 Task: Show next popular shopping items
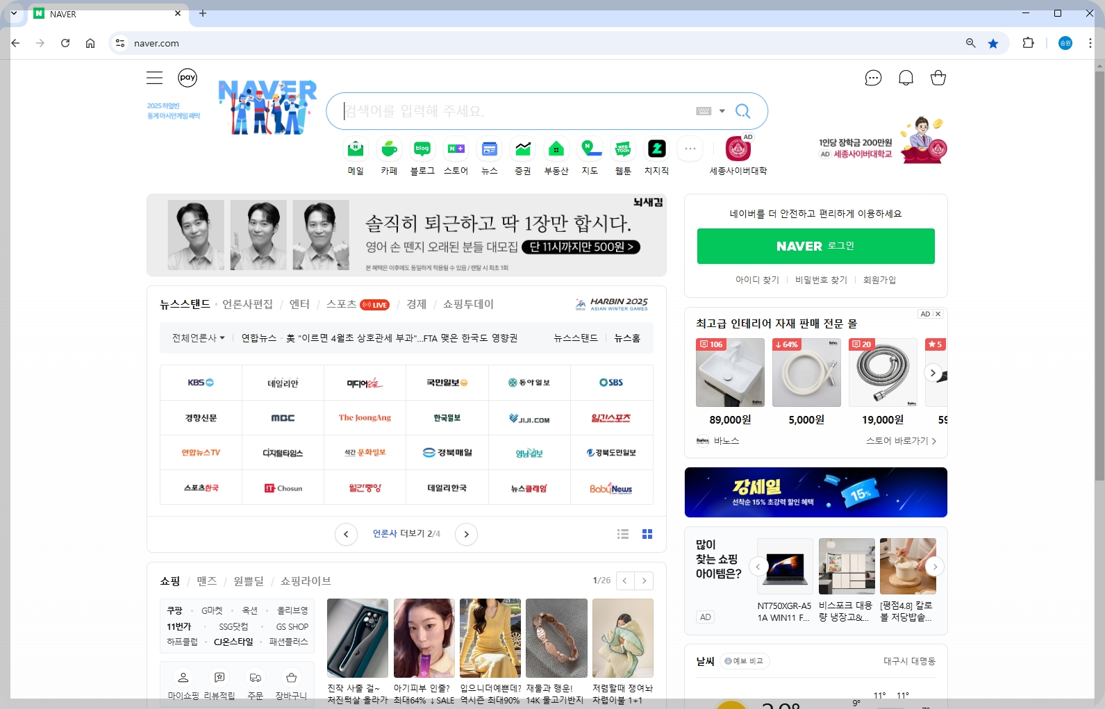[935, 567]
